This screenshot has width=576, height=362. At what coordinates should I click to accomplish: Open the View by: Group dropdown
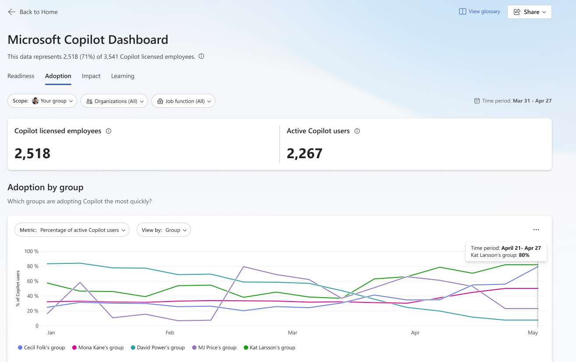(164, 230)
